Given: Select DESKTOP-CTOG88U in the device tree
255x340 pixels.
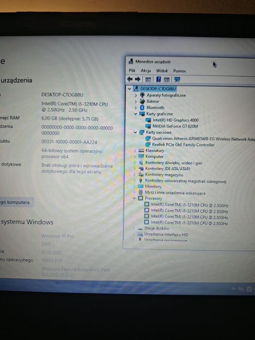Looking at the screenshot, I should click(x=158, y=89).
